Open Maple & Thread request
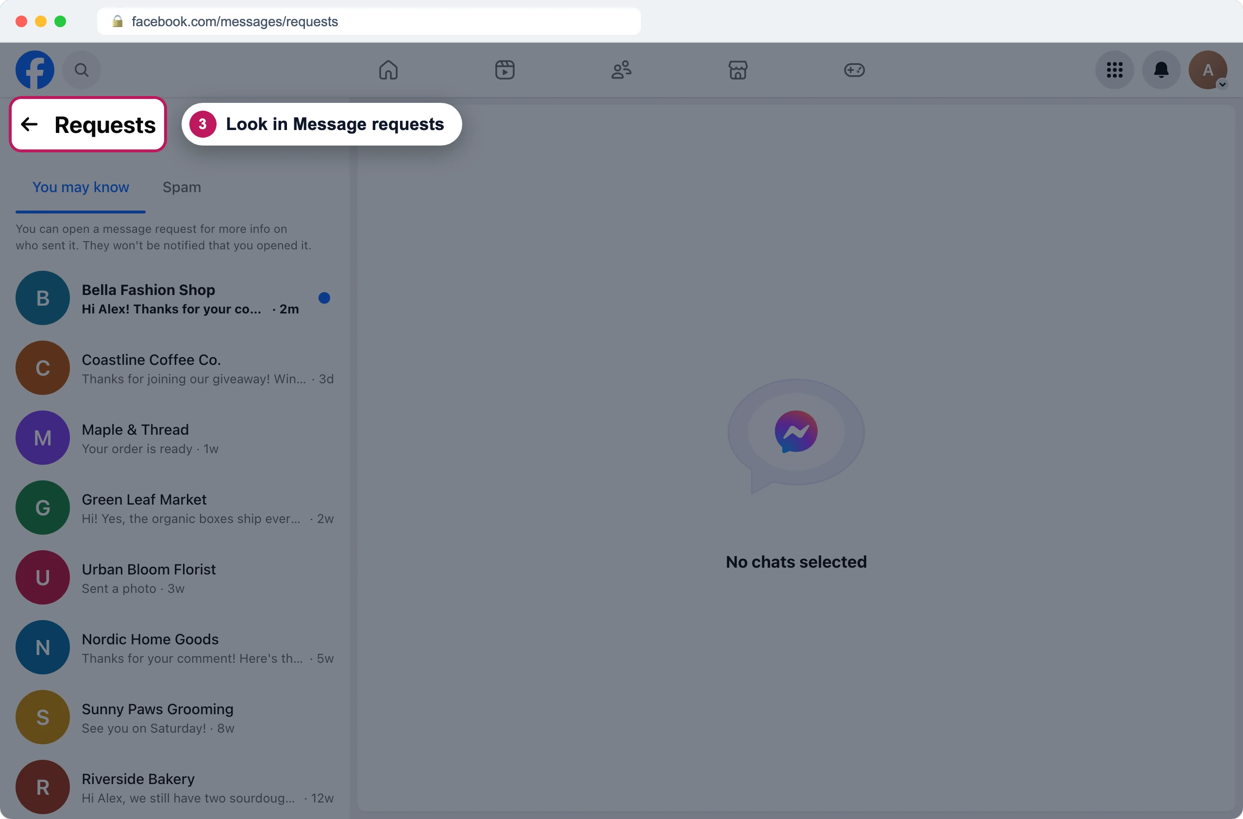The width and height of the screenshot is (1243, 819). 175,438
